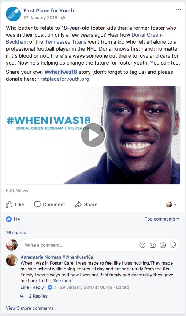
Task: Like the post
Action: pyautogui.click(x=15, y=204)
